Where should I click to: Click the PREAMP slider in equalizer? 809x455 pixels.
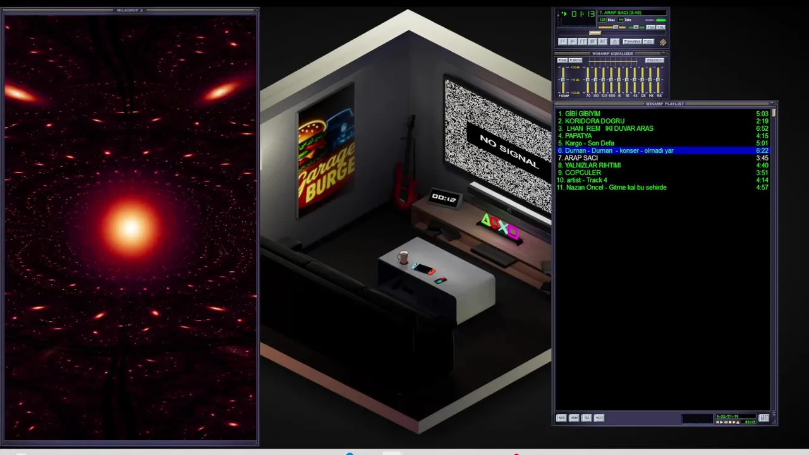pyautogui.click(x=563, y=80)
